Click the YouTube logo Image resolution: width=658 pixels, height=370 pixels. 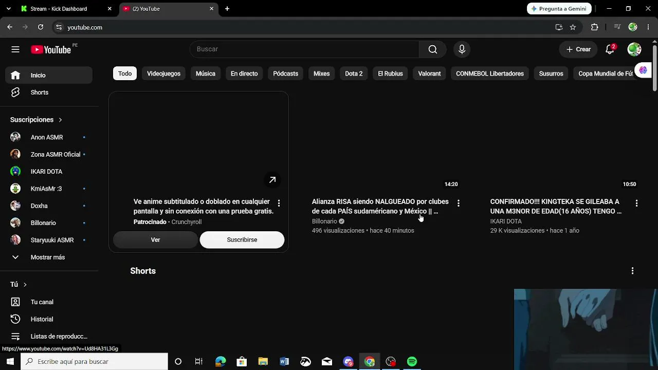pyautogui.click(x=50, y=49)
